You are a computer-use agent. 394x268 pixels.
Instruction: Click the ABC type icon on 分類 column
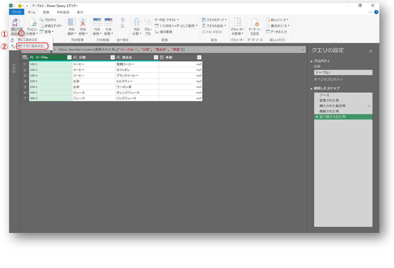point(76,57)
